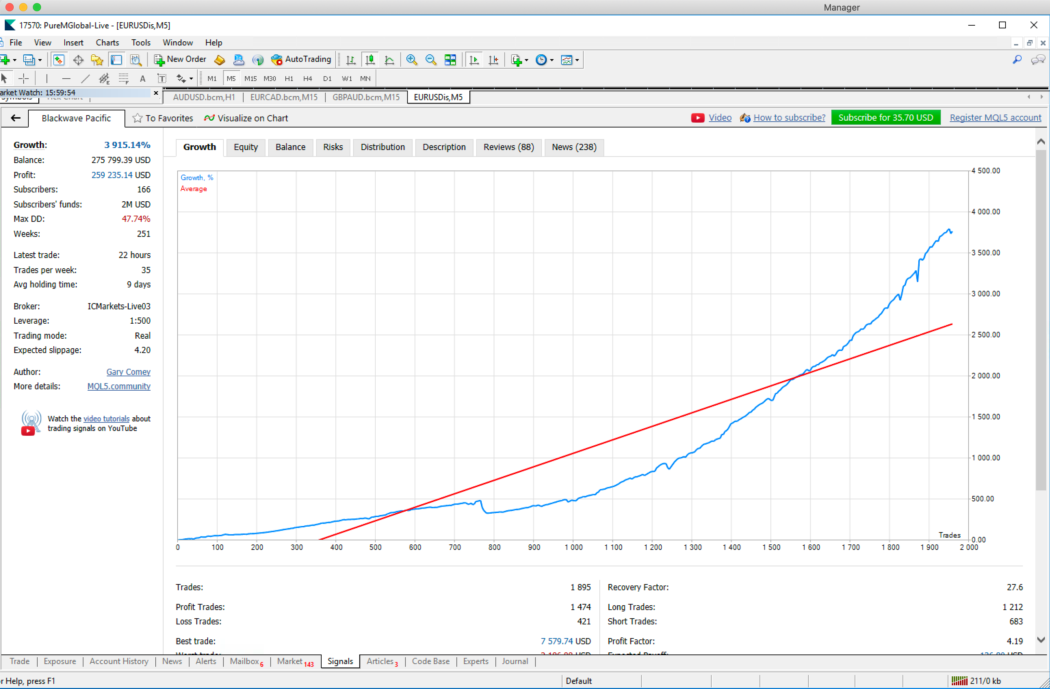
Task: Expand the Profiles dropdown arrow
Action: click(x=40, y=60)
